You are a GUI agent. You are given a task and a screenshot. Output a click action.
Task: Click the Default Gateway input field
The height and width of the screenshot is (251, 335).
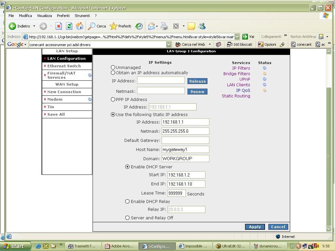(x=185, y=140)
